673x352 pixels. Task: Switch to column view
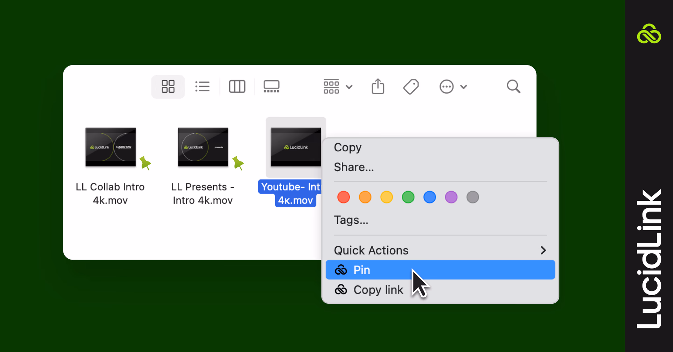point(237,87)
